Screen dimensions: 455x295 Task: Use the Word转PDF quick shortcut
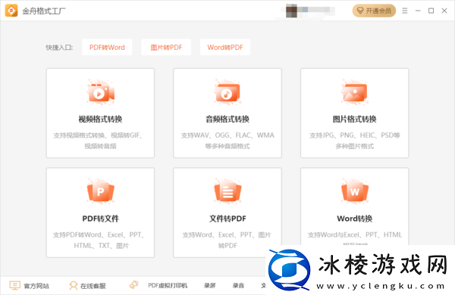tap(225, 47)
